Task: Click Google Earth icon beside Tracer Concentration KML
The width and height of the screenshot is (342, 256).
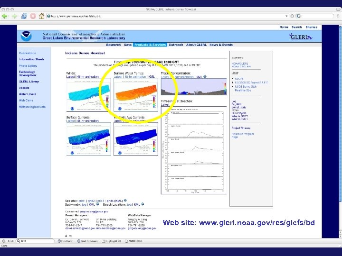Action: 205,76
